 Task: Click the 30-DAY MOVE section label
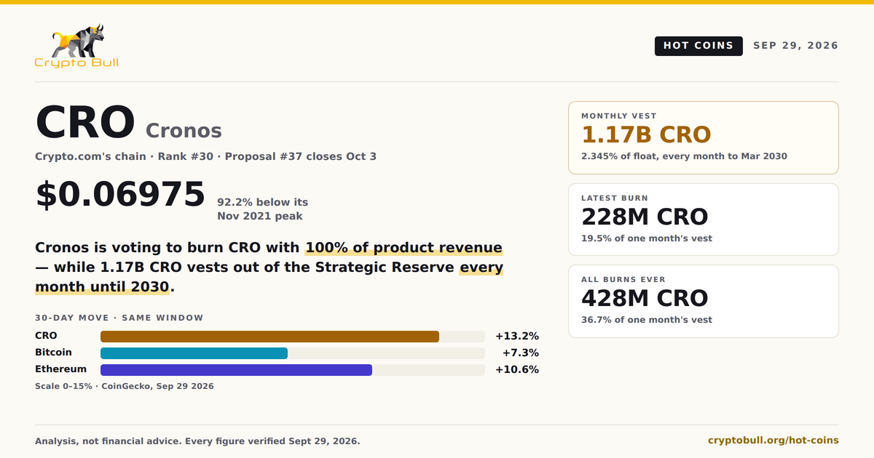point(119,318)
